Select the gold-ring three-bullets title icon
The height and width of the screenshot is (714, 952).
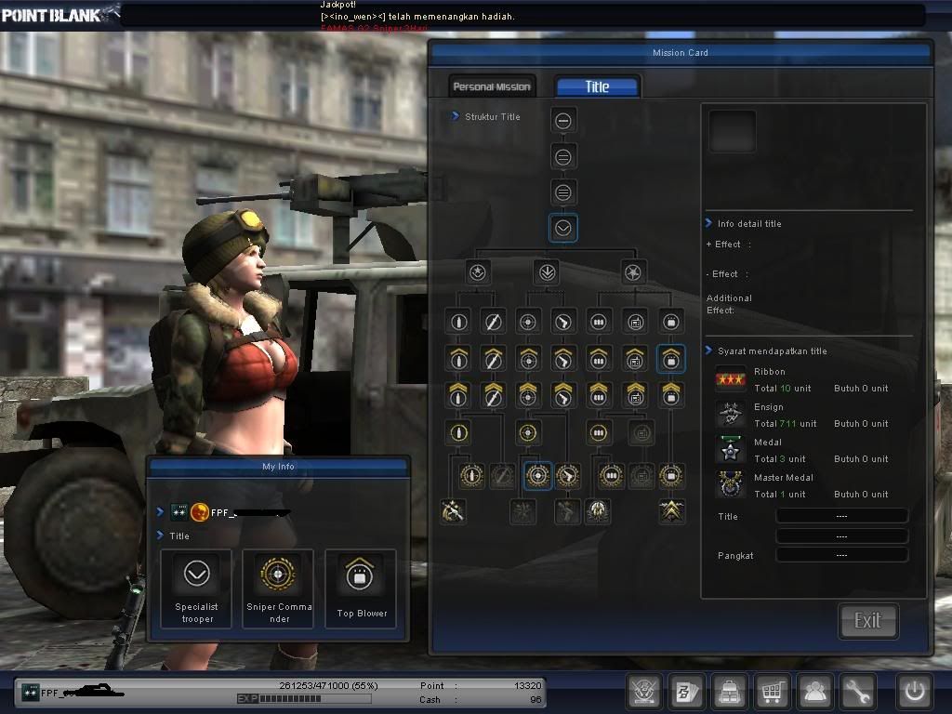point(599,433)
